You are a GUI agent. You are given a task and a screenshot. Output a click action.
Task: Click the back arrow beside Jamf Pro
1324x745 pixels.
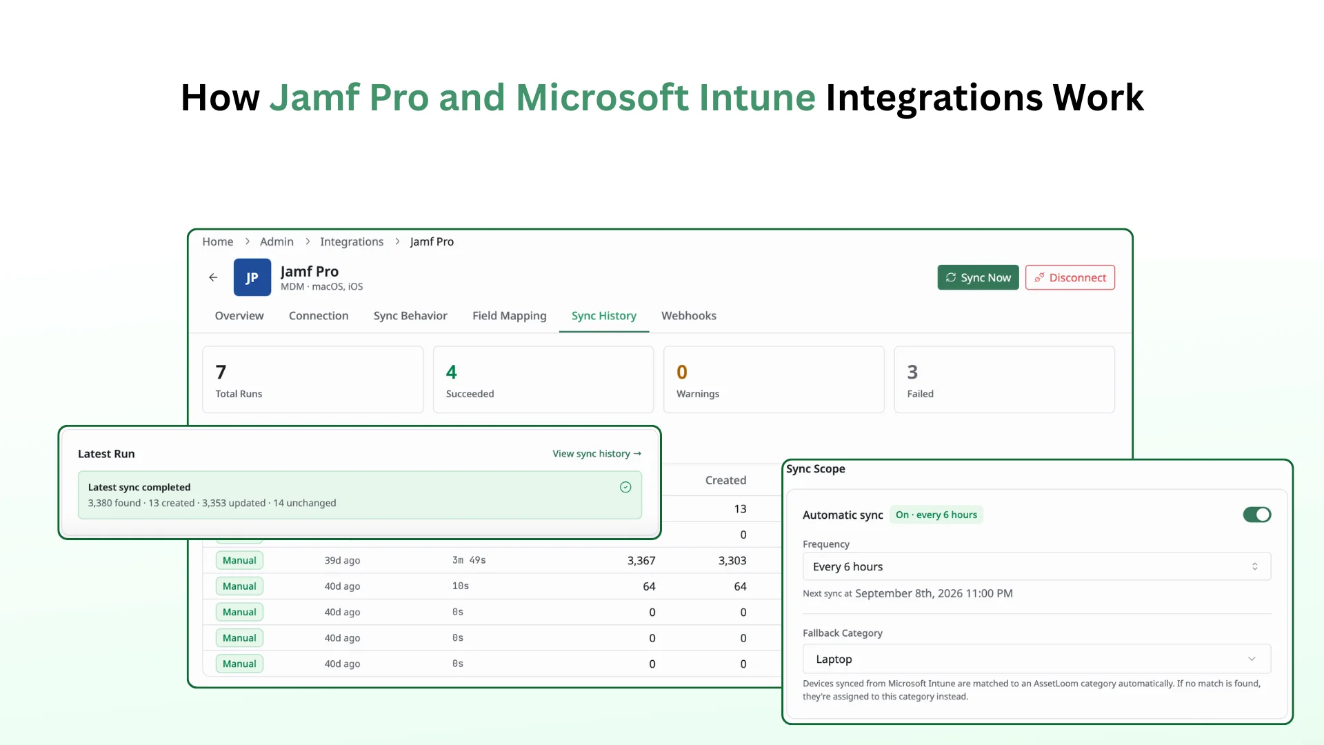click(x=213, y=277)
